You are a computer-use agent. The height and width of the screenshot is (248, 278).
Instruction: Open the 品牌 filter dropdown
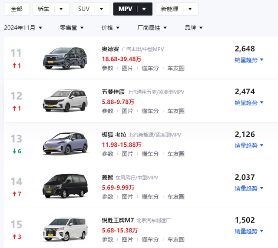193,28
